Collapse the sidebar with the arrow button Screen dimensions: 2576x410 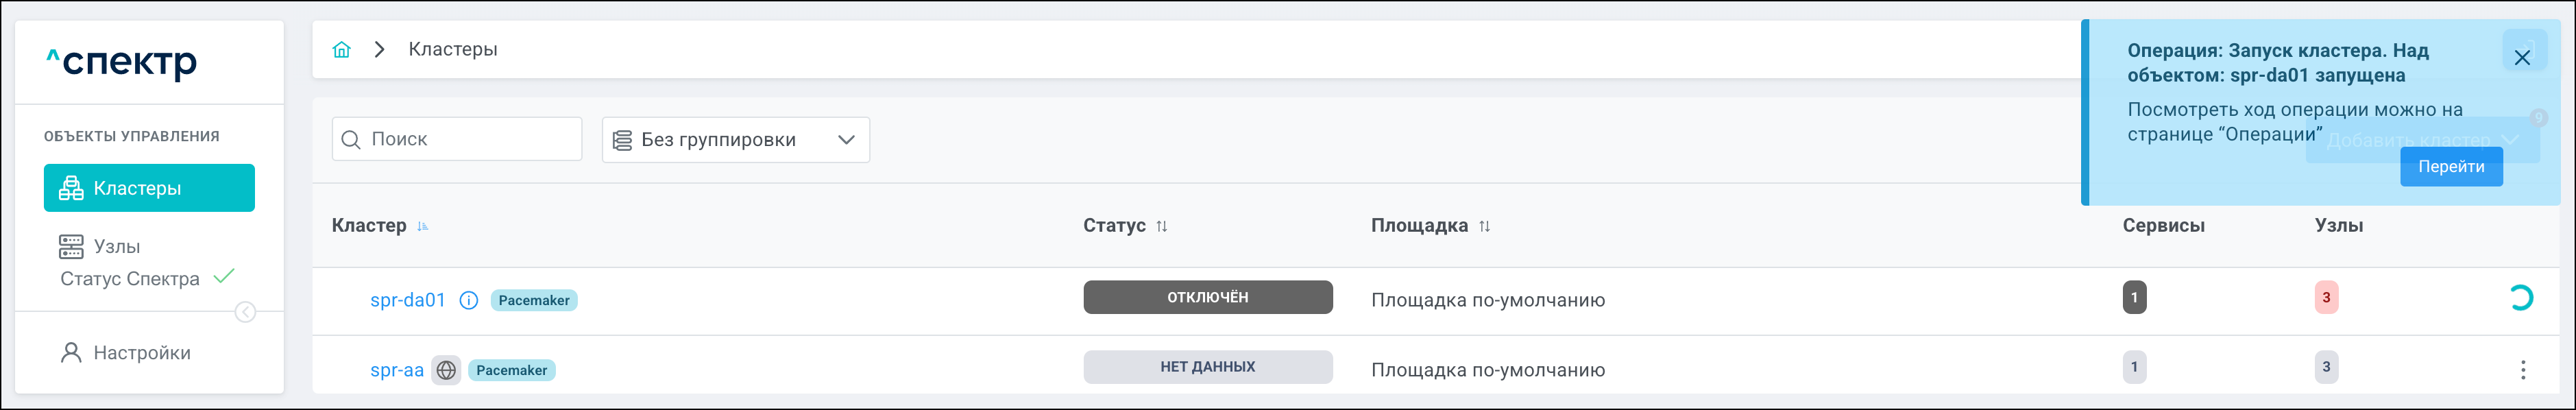click(245, 313)
